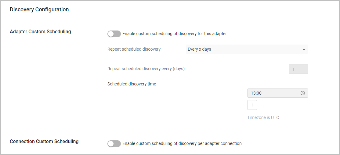Click the repeat every days number field
Image resolution: width=340 pixels, height=155 pixels.
click(x=298, y=69)
